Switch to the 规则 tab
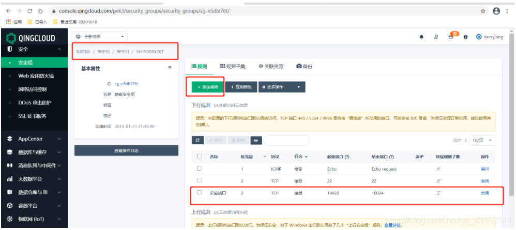The height and width of the screenshot is (230, 516). point(200,67)
